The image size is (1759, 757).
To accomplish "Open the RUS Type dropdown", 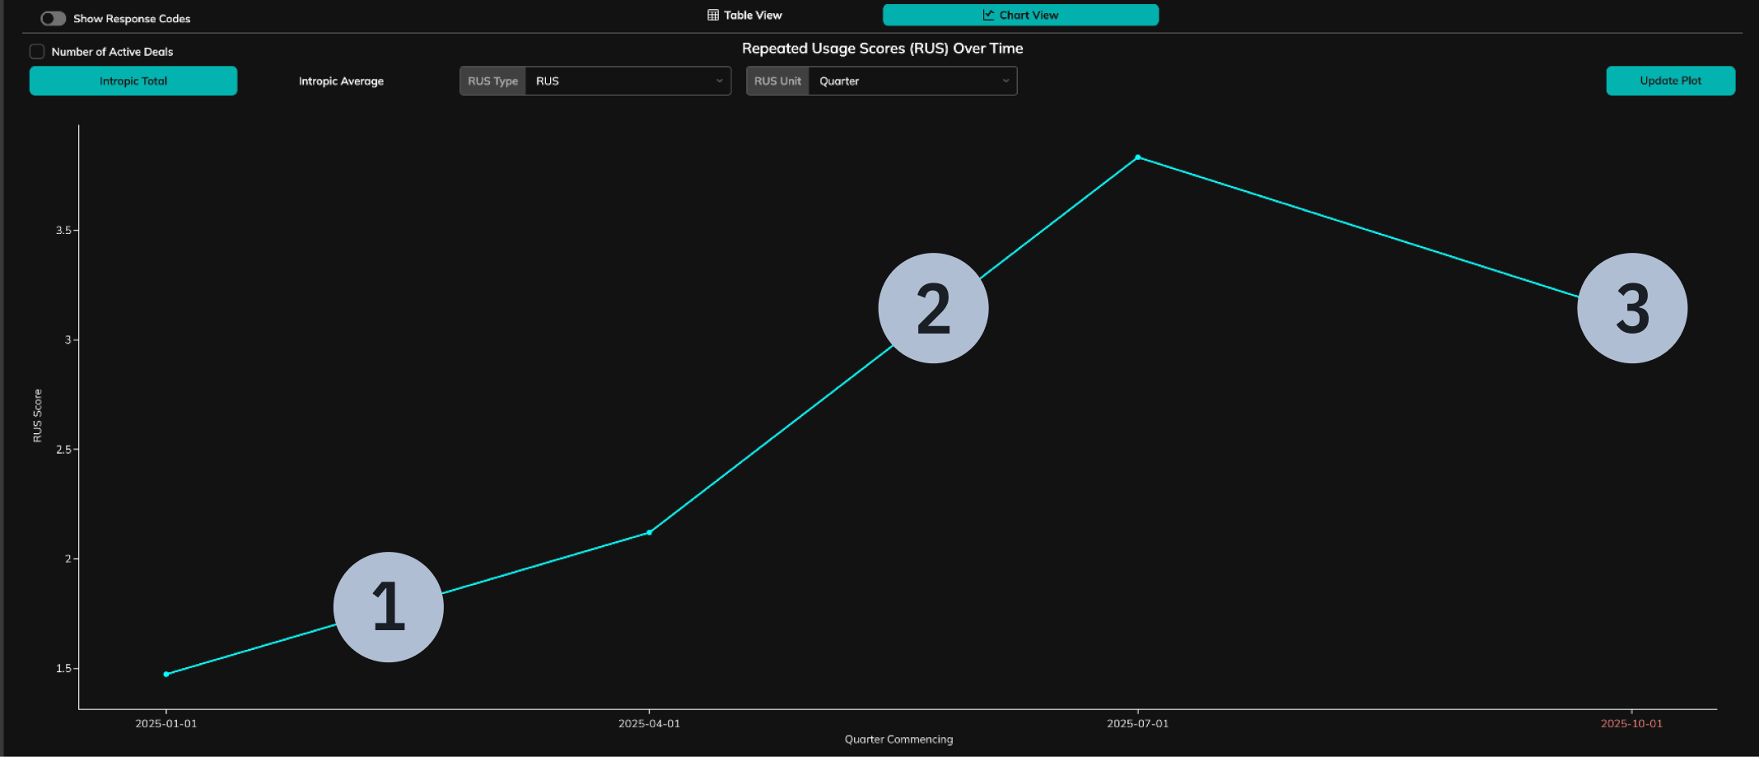I will [628, 81].
